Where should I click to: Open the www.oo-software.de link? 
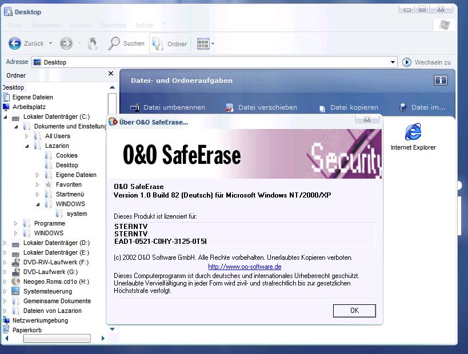tap(245, 267)
